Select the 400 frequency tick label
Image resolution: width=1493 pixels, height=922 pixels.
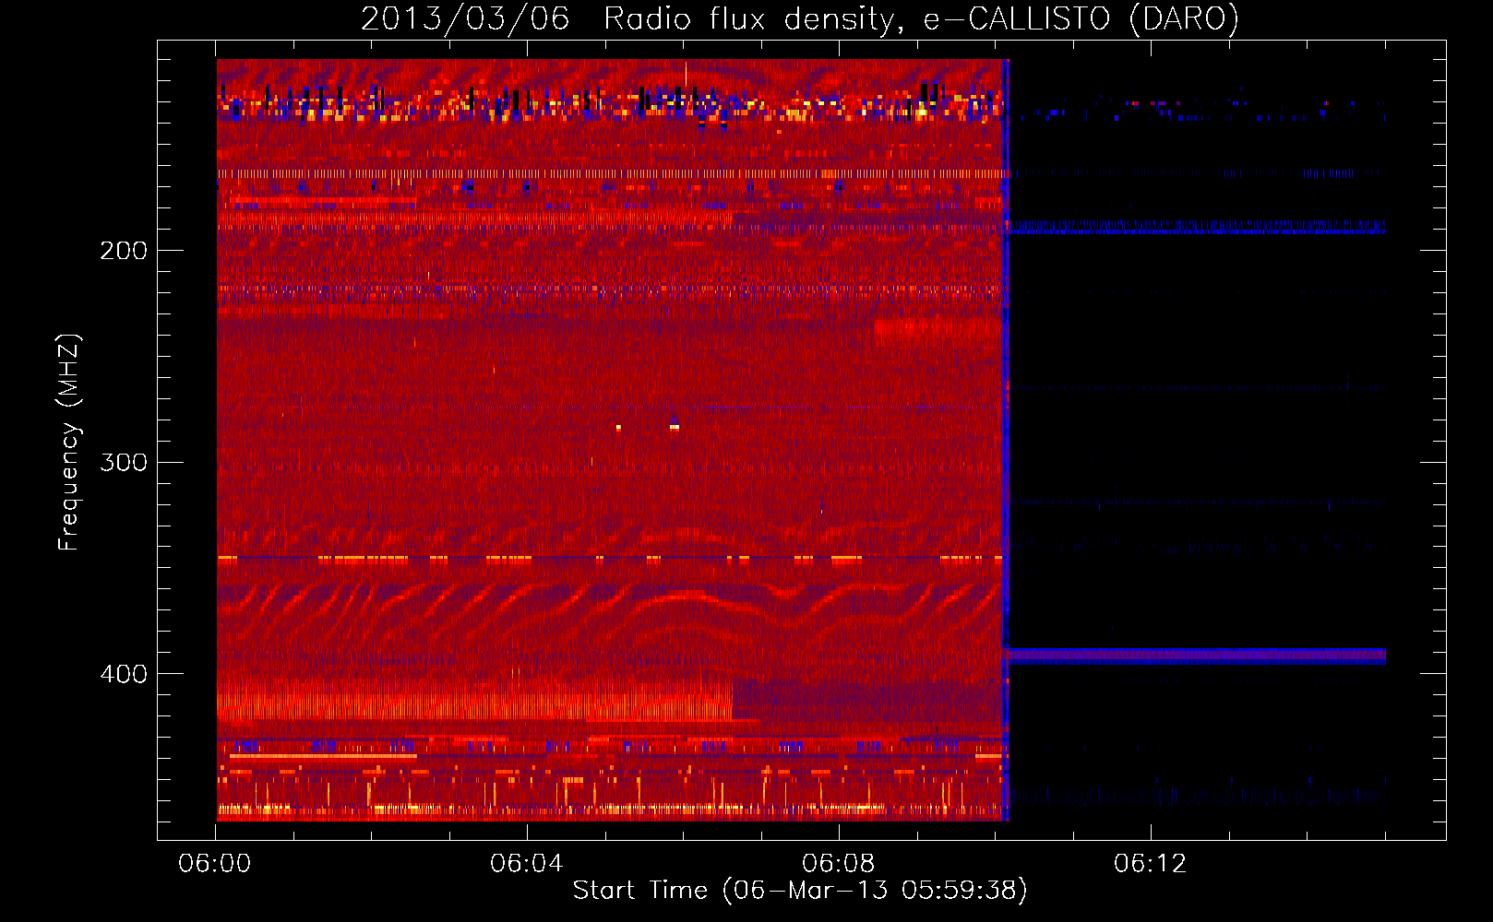(124, 674)
